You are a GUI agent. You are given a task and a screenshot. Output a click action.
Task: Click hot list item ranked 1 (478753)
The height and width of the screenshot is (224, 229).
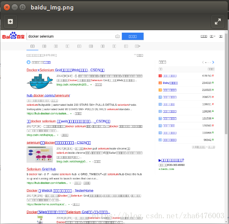coord(169,76)
